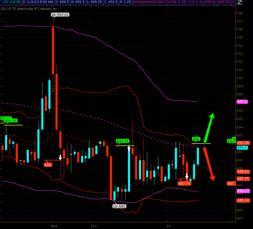The width and height of the screenshot is (253, 229).
Task: Click the Wed date on time axis
Action: (54, 226)
